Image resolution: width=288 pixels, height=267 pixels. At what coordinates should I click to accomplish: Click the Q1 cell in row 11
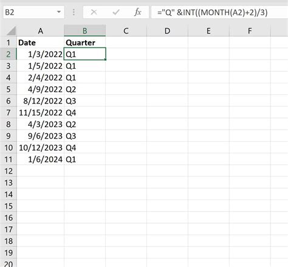(x=85, y=159)
